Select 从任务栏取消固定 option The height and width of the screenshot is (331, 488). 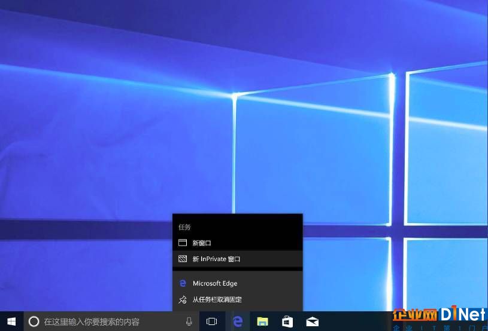tap(238, 300)
